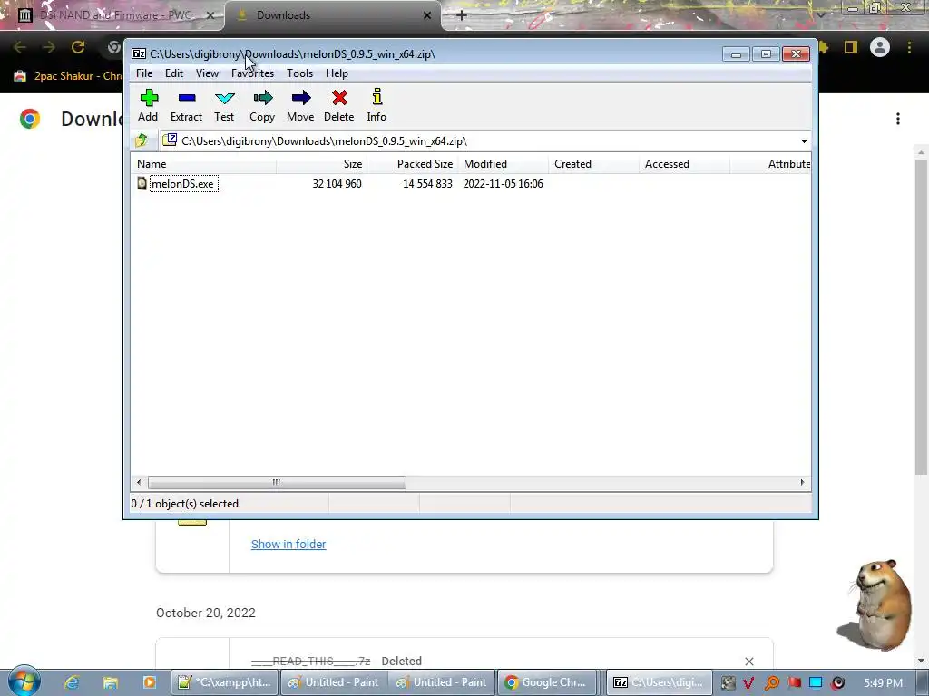This screenshot has height=696, width=929.
Task: Select the Copy toolbar icon
Action: tap(262, 98)
